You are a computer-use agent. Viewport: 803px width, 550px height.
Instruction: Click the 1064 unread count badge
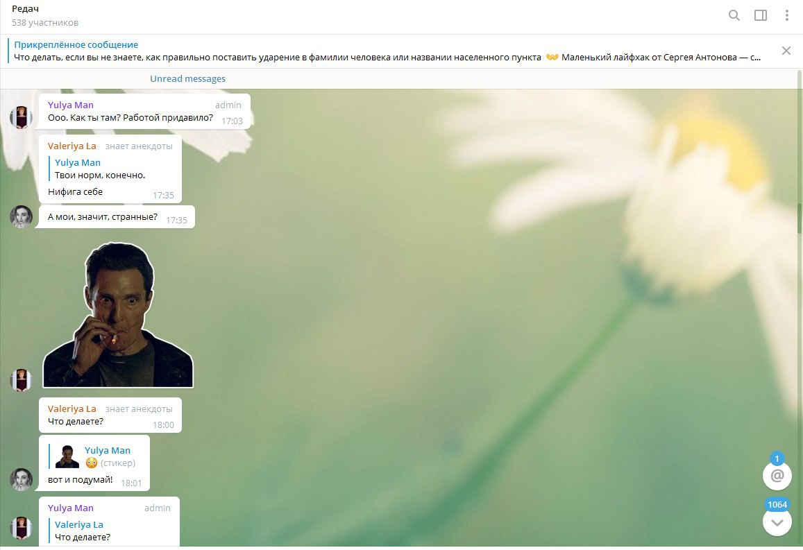pyautogui.click(x=777, y=504)
